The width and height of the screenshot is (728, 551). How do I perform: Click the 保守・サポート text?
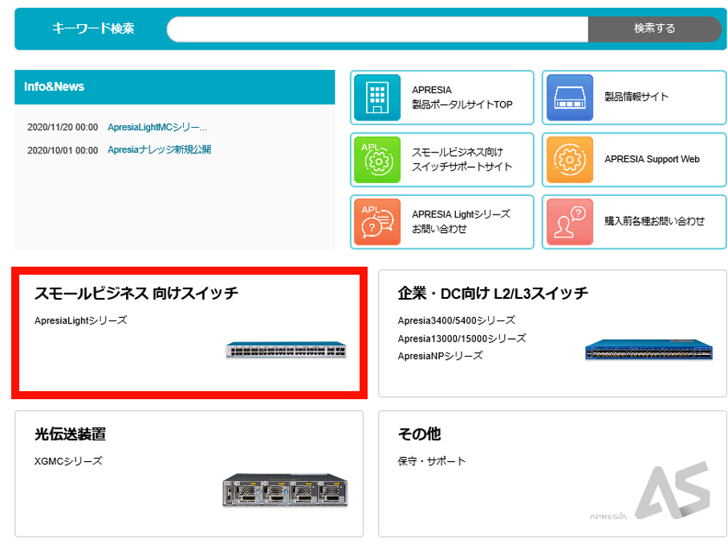point(432,461)
